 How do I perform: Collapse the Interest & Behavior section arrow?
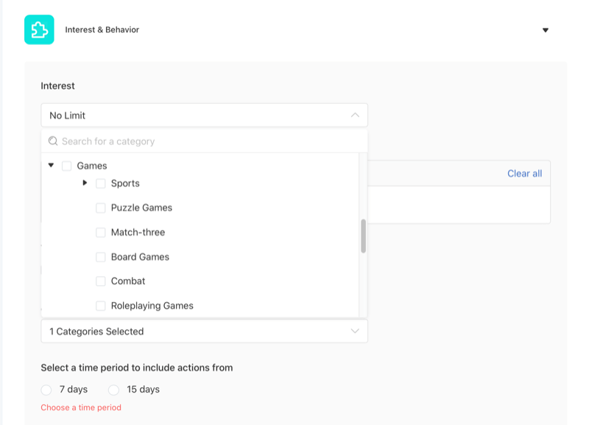[546, 30]
